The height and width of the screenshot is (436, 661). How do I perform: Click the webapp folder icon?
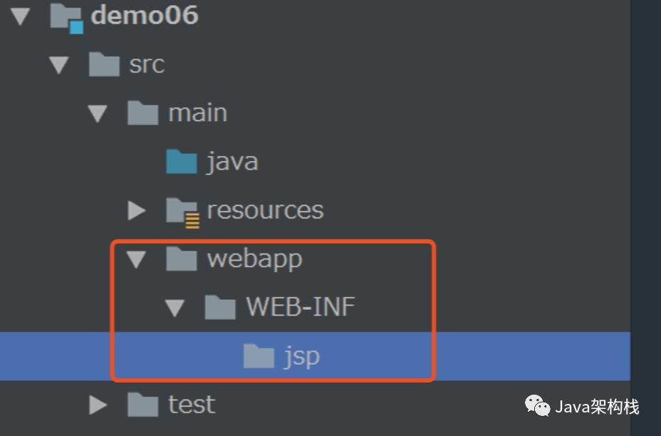tap(181, 259)
